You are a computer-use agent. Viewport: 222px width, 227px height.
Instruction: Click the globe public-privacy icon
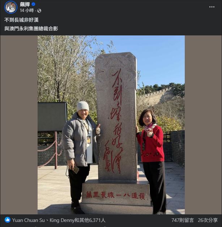39,10
